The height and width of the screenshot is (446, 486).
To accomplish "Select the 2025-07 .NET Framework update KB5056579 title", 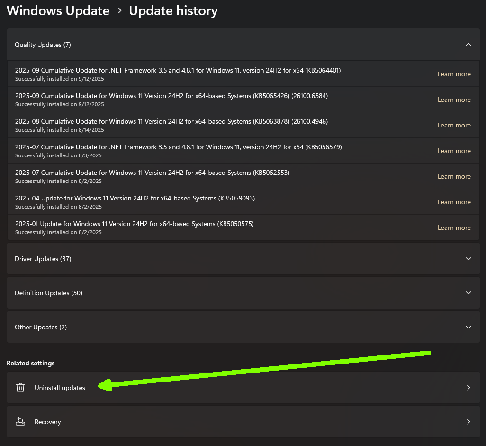I will point(179,147).
